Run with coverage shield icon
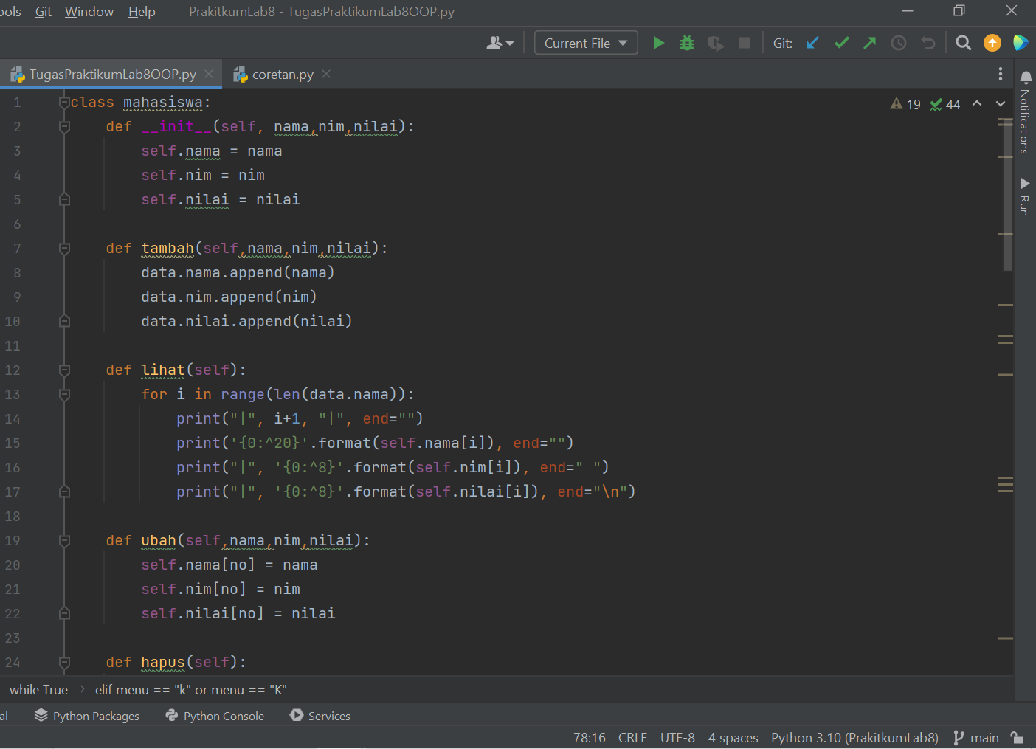1036x749 pixels. click(715, 43)
